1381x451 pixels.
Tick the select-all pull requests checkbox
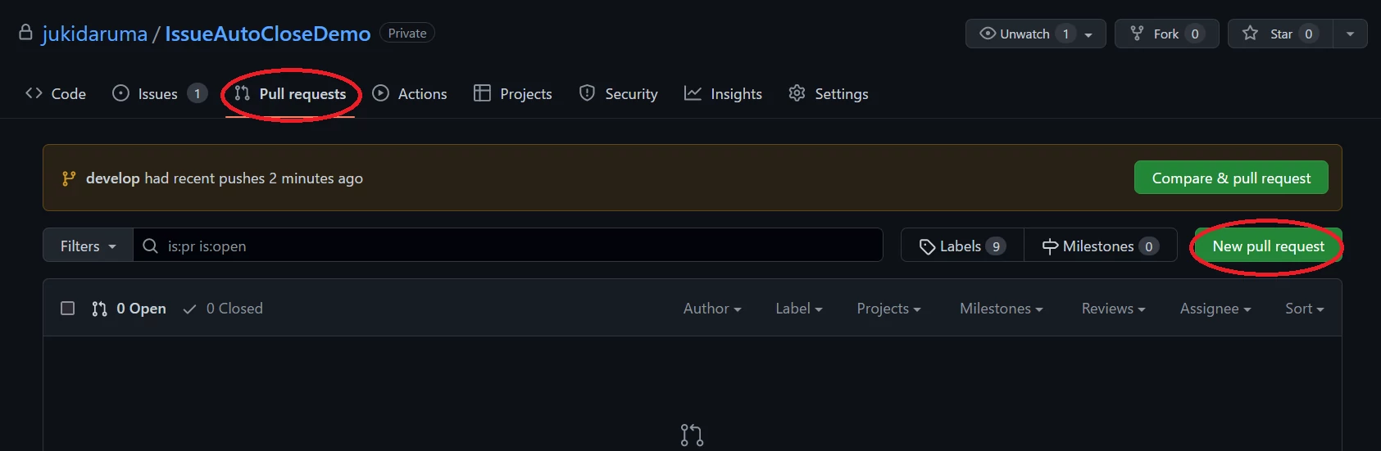pos(68,308)
